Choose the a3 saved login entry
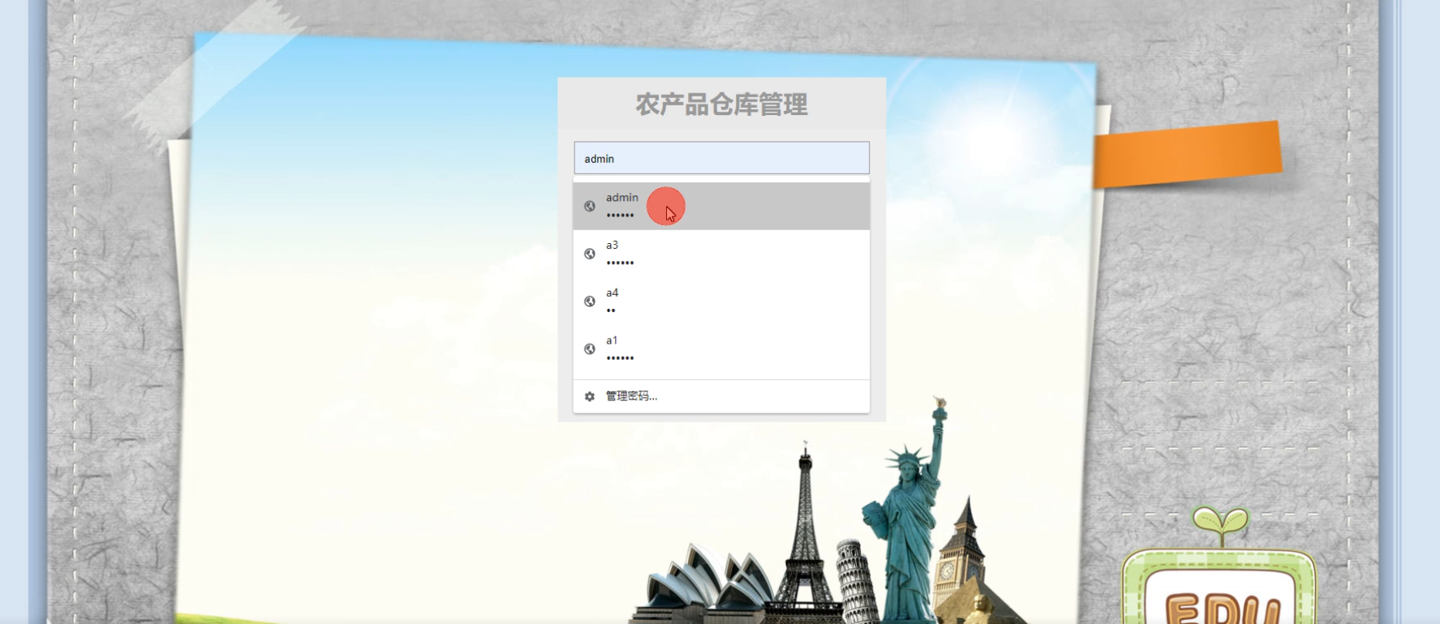The image size is (1440, 624). (x=721, y=254)
